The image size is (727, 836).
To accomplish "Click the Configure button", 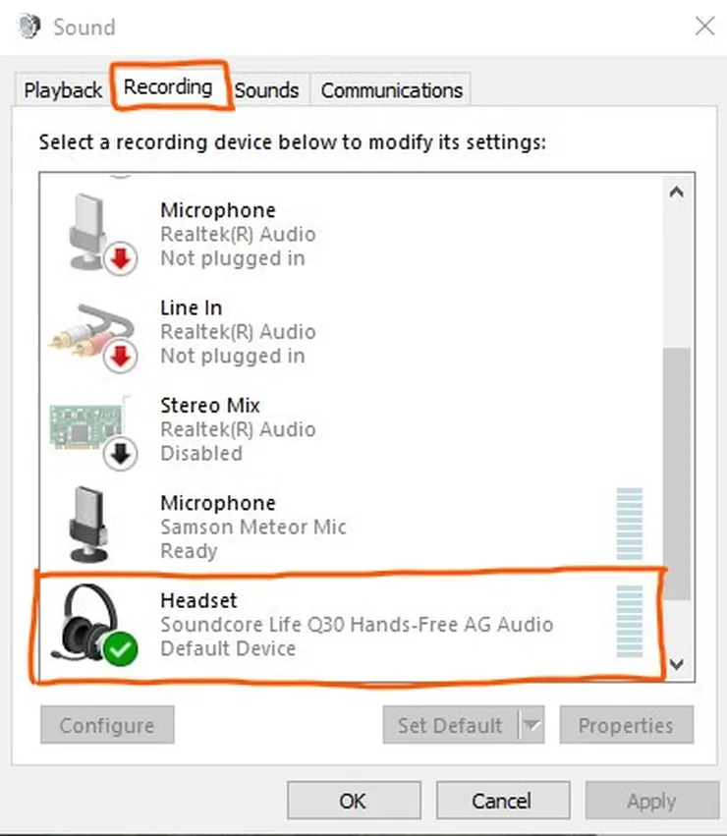I will click(107, 726).
